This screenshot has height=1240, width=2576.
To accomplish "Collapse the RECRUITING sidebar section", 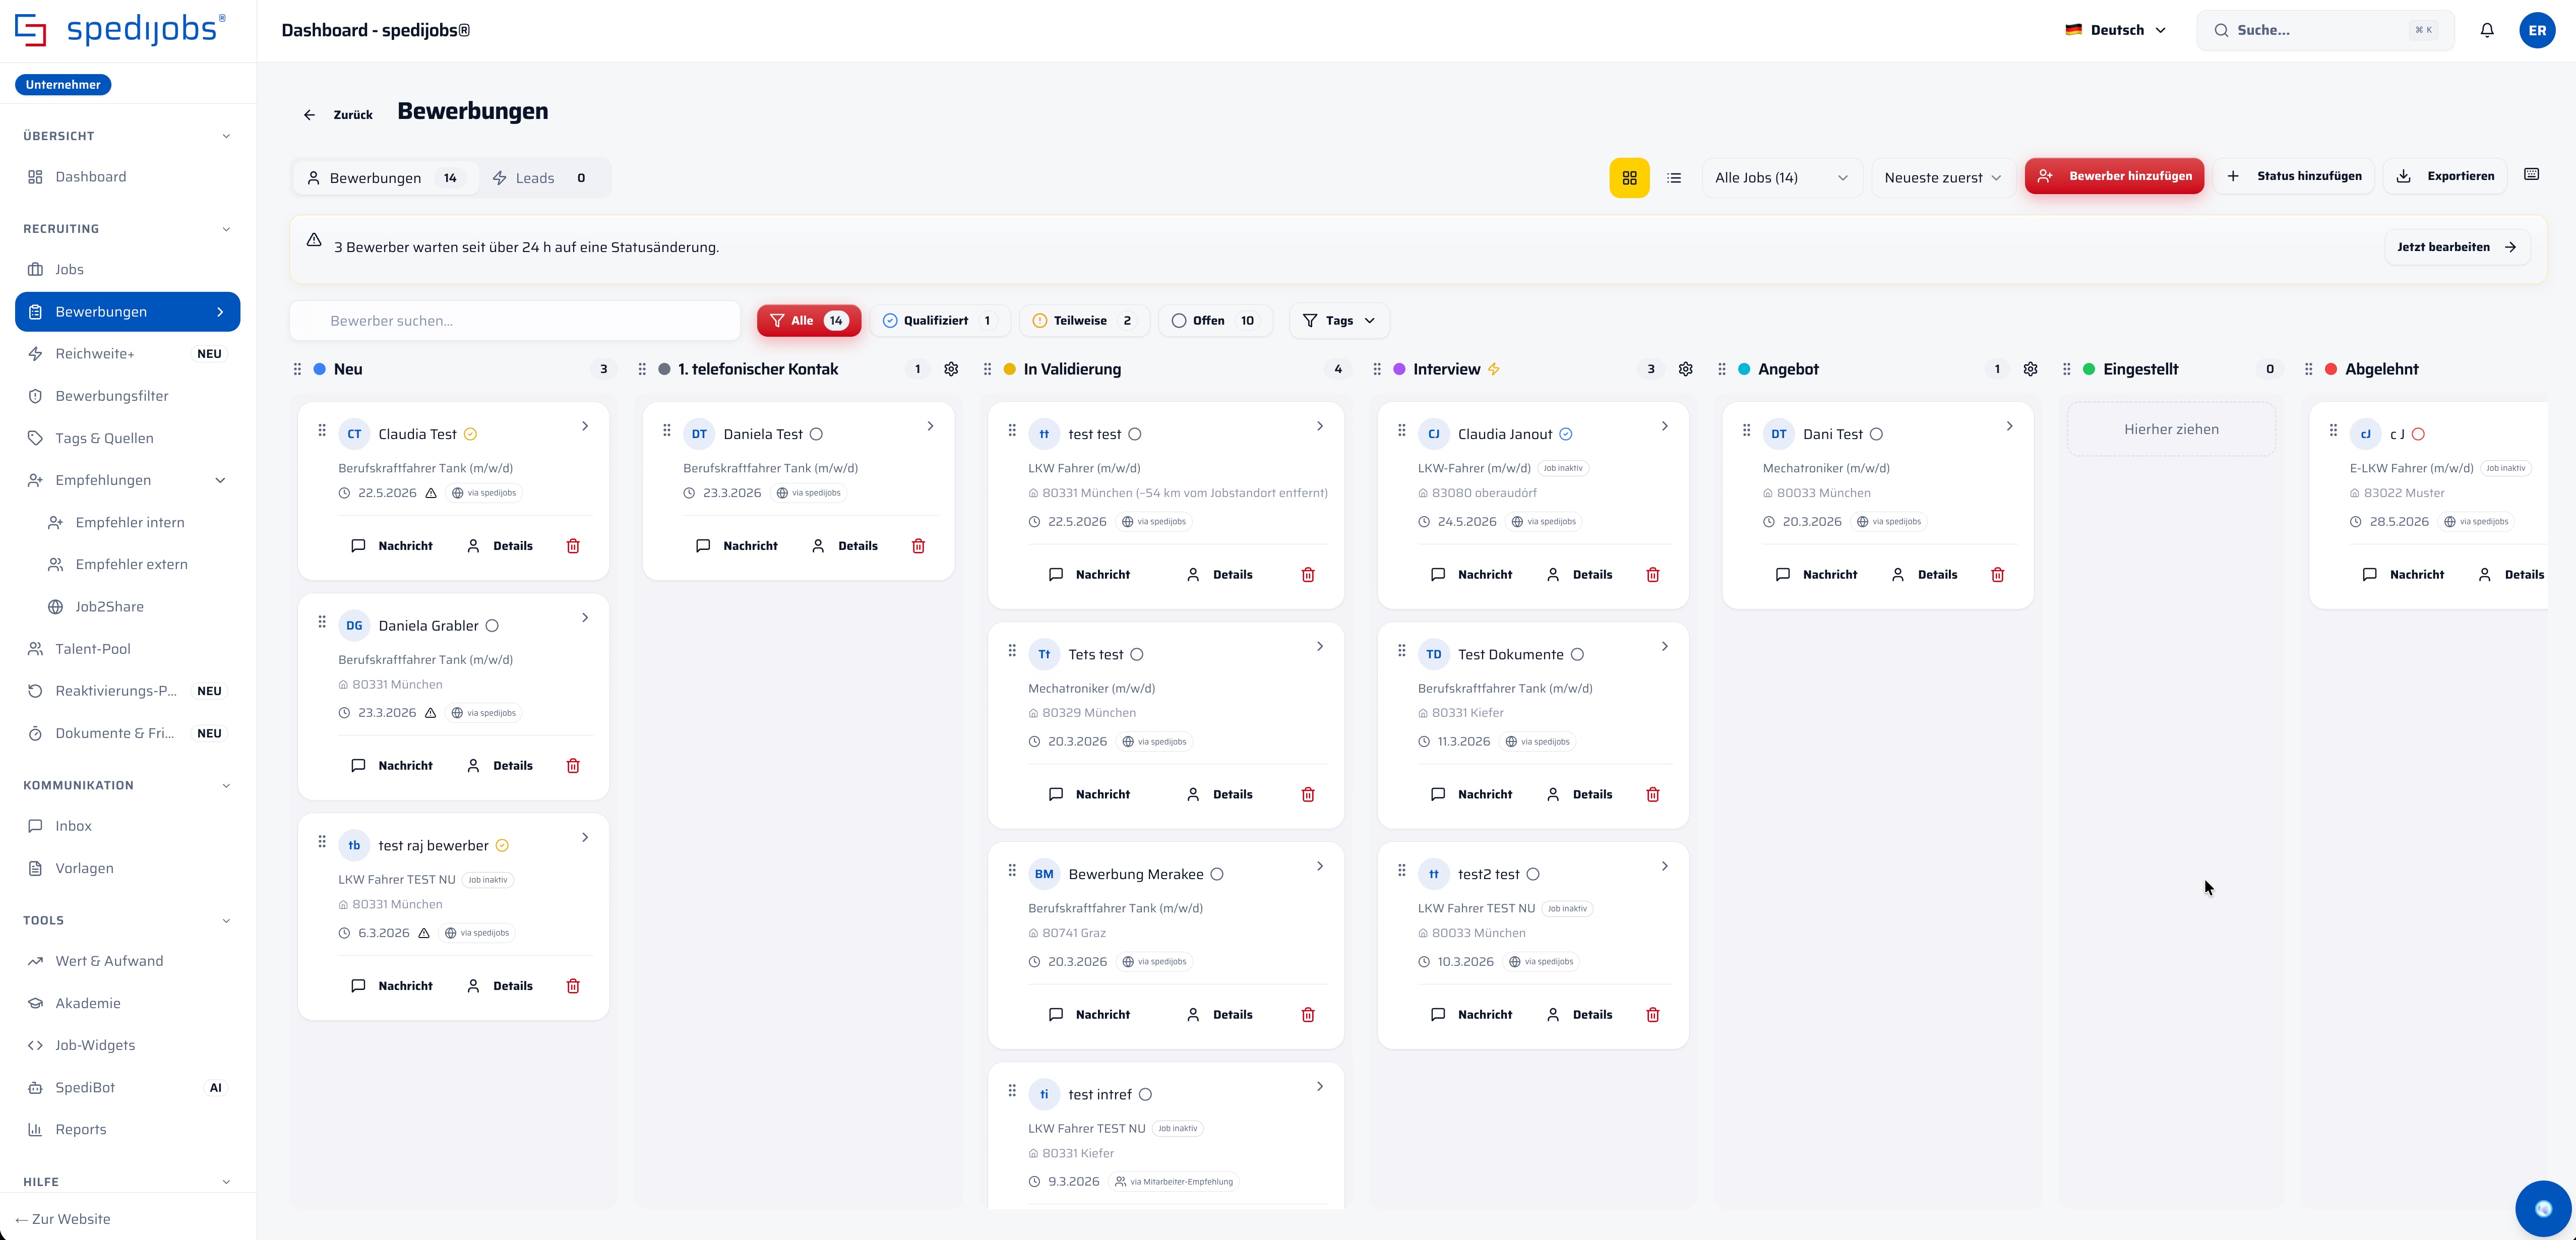I will [226, 229].
